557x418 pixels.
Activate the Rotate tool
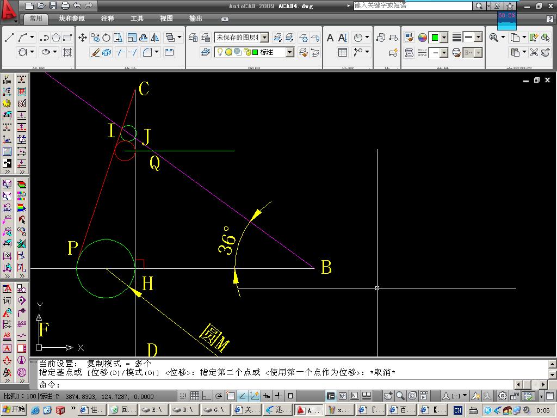pyautogui.click(x=106, y=38)
